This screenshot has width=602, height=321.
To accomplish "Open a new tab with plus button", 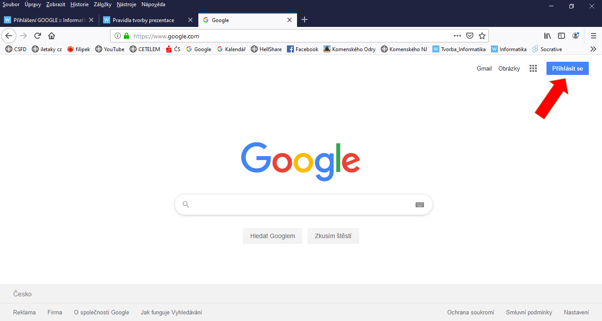I will 305,20.
